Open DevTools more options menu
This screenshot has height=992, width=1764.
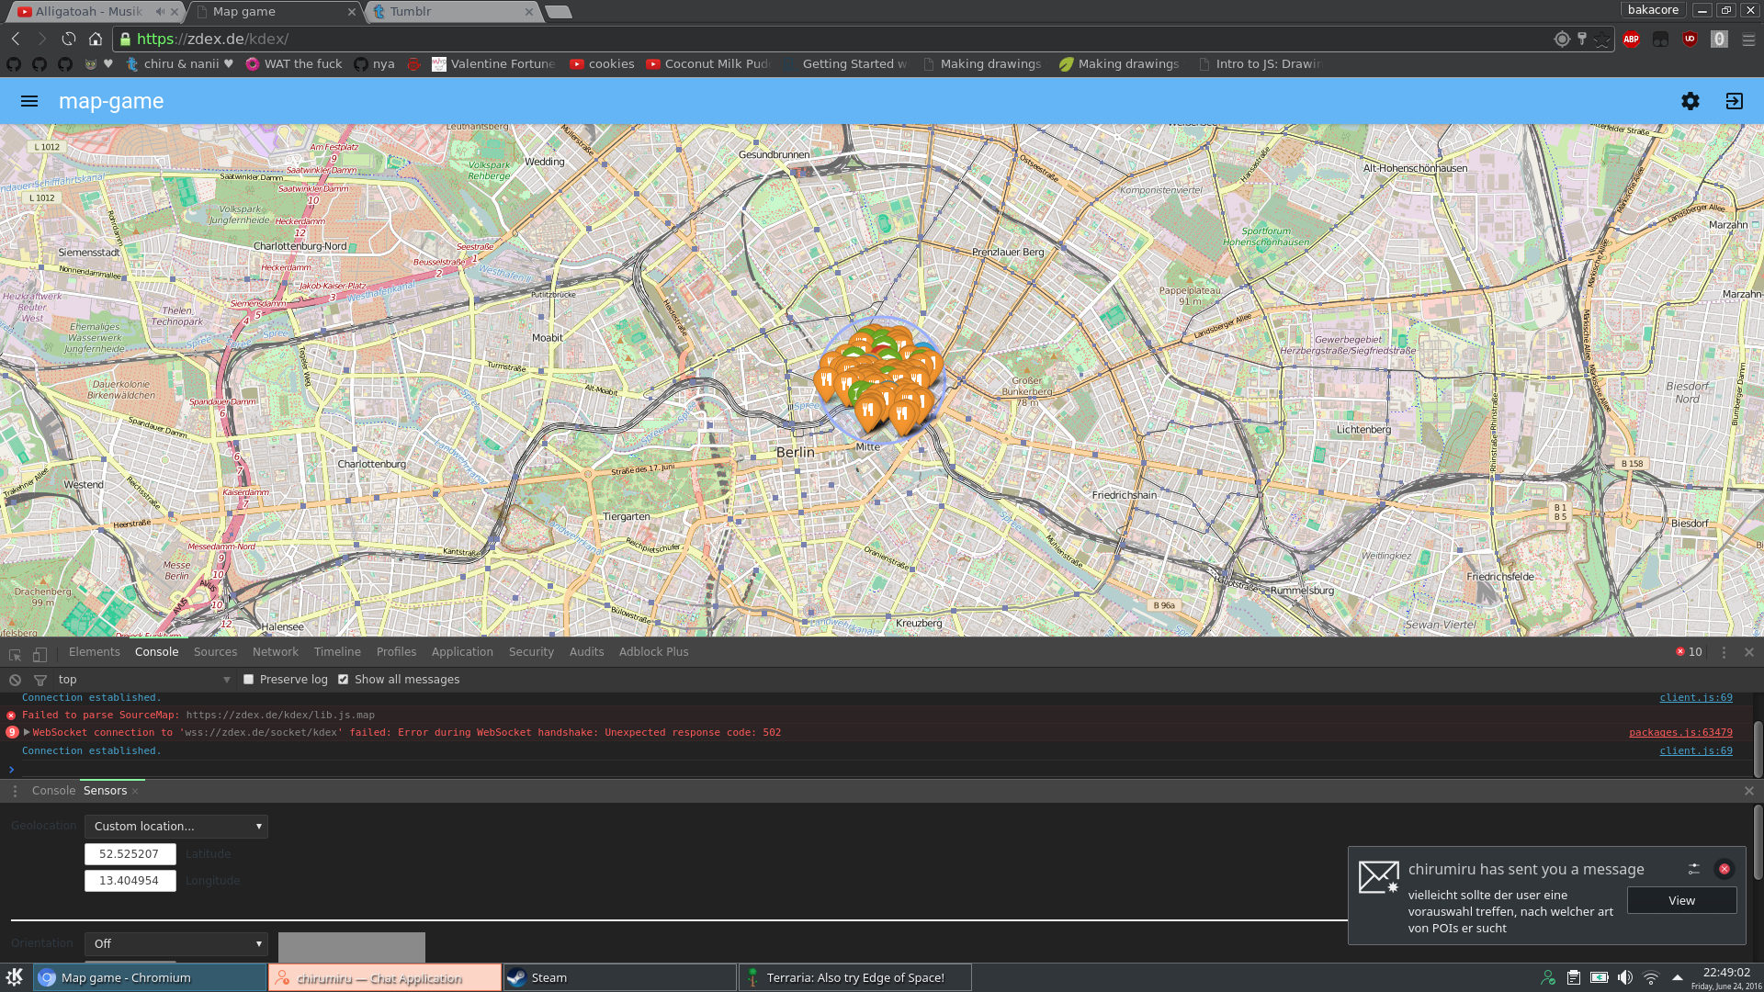(x=1724, y=652)
